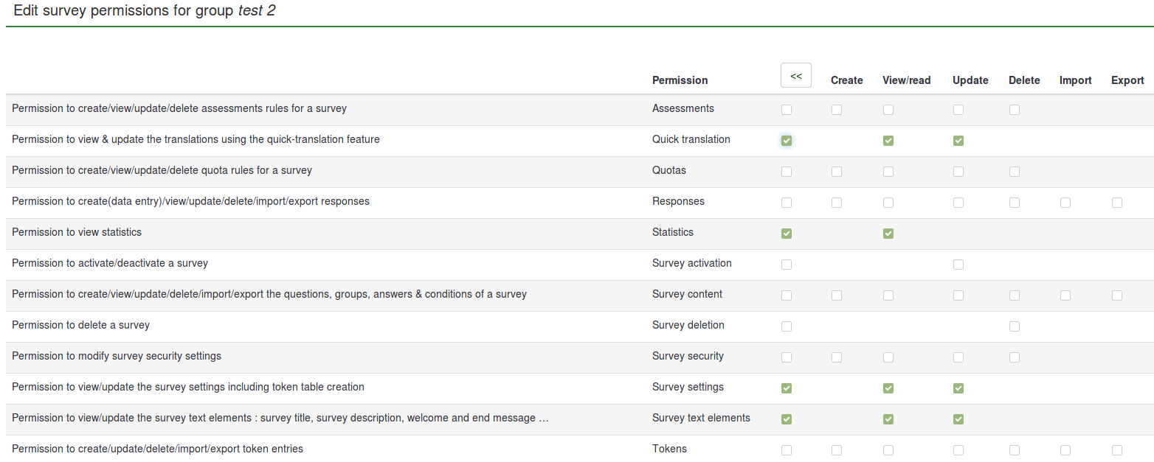This screenshot has height=462, width=1154.
Task: Uncheck View/read for Quick translation
Action: (888, 141)
